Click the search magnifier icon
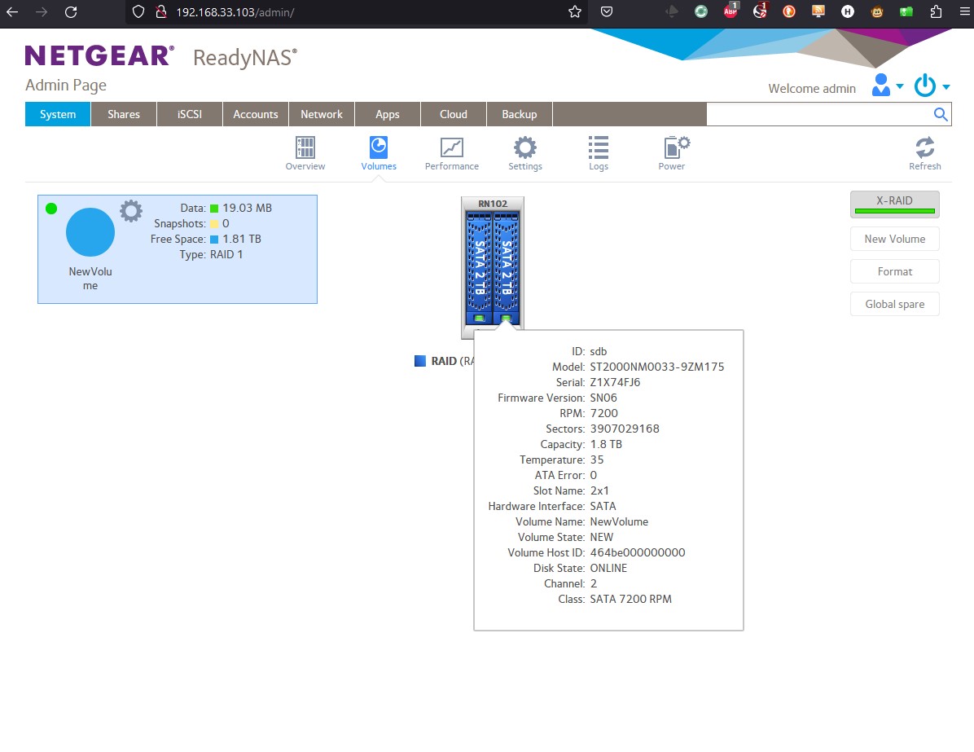974x752 pixels. click(941, 114)
